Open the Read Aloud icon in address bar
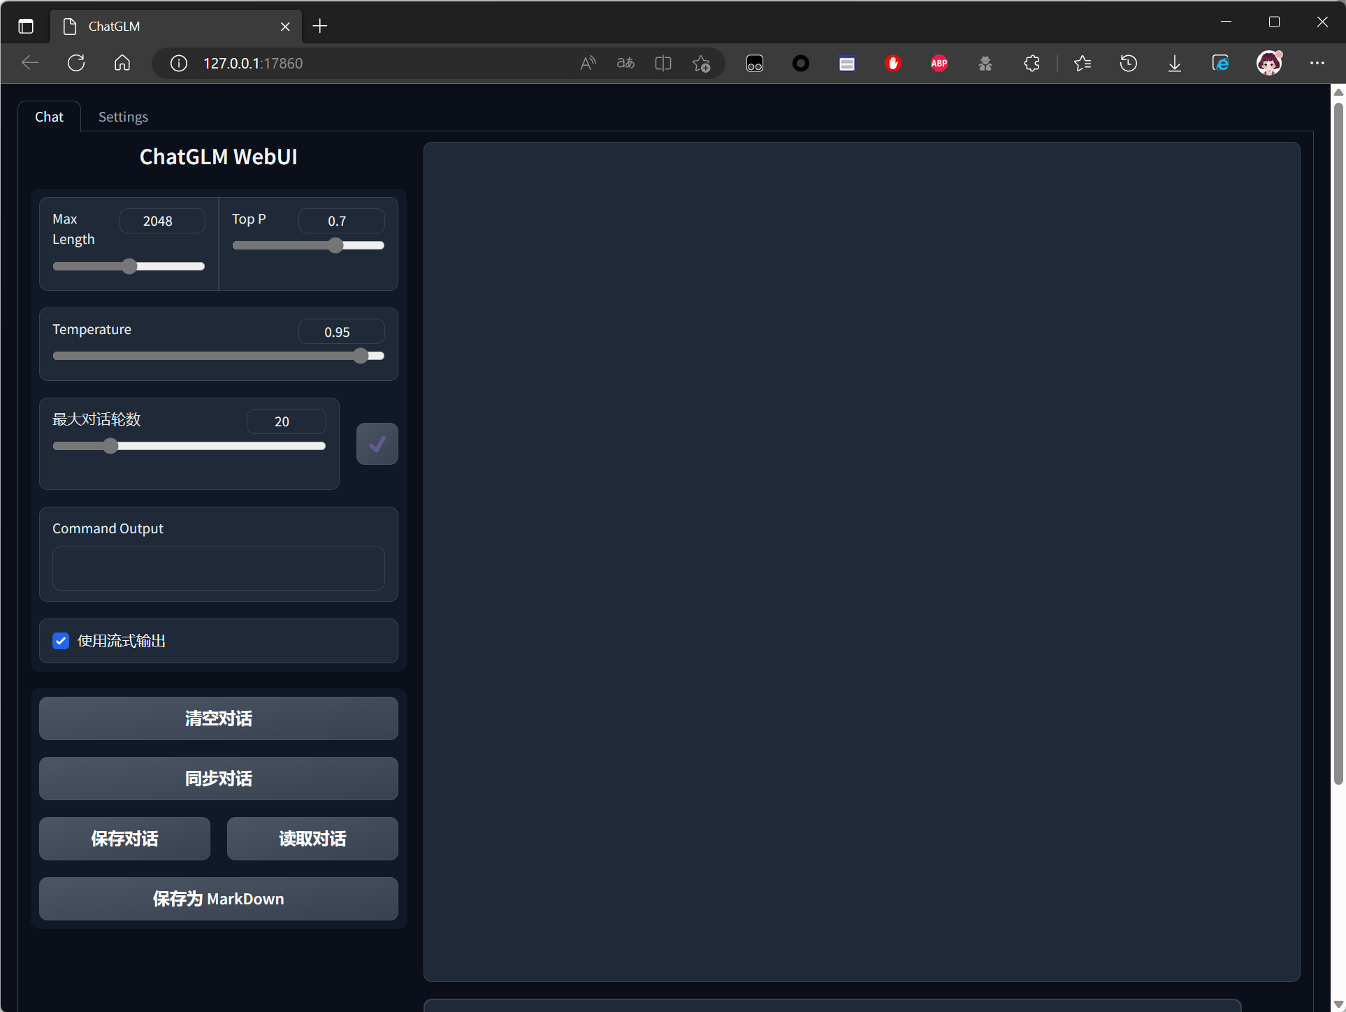1346x1012 pixels. pos(588,63)
